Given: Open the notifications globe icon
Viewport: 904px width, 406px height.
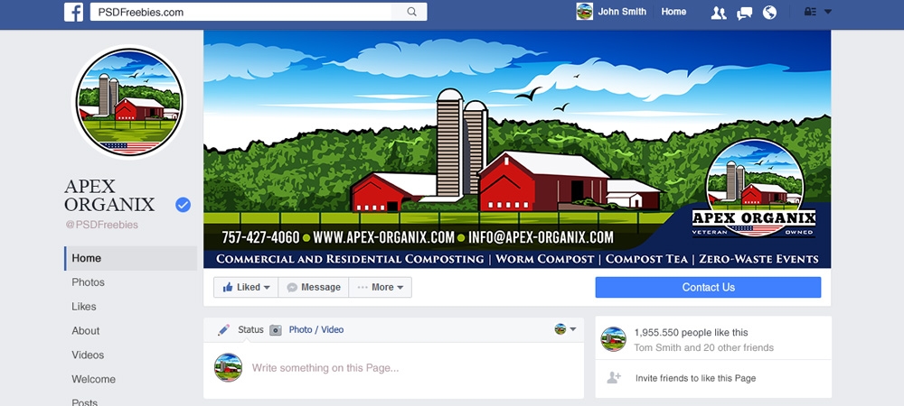Looking at the screenshot, I should coord(769,13).
